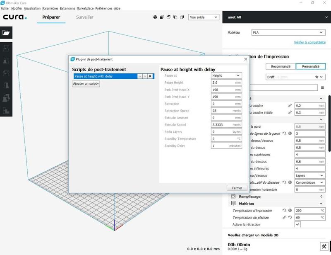Click Park Print Head X field
331x255 pixels.
[x=226, y=90]
